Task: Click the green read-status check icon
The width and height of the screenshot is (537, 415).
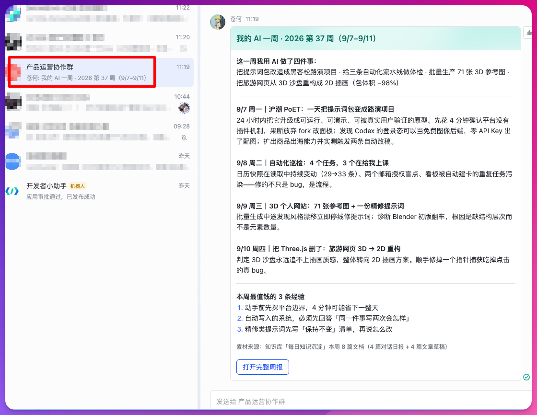Action: (x=526, y=377)
